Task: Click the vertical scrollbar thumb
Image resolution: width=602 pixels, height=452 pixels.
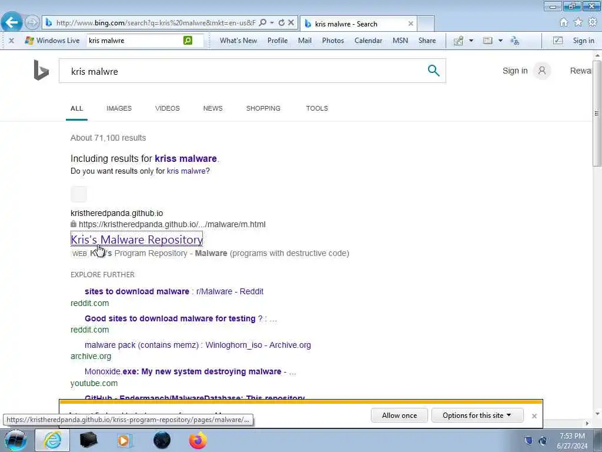Action: click(x=597, y=112)
